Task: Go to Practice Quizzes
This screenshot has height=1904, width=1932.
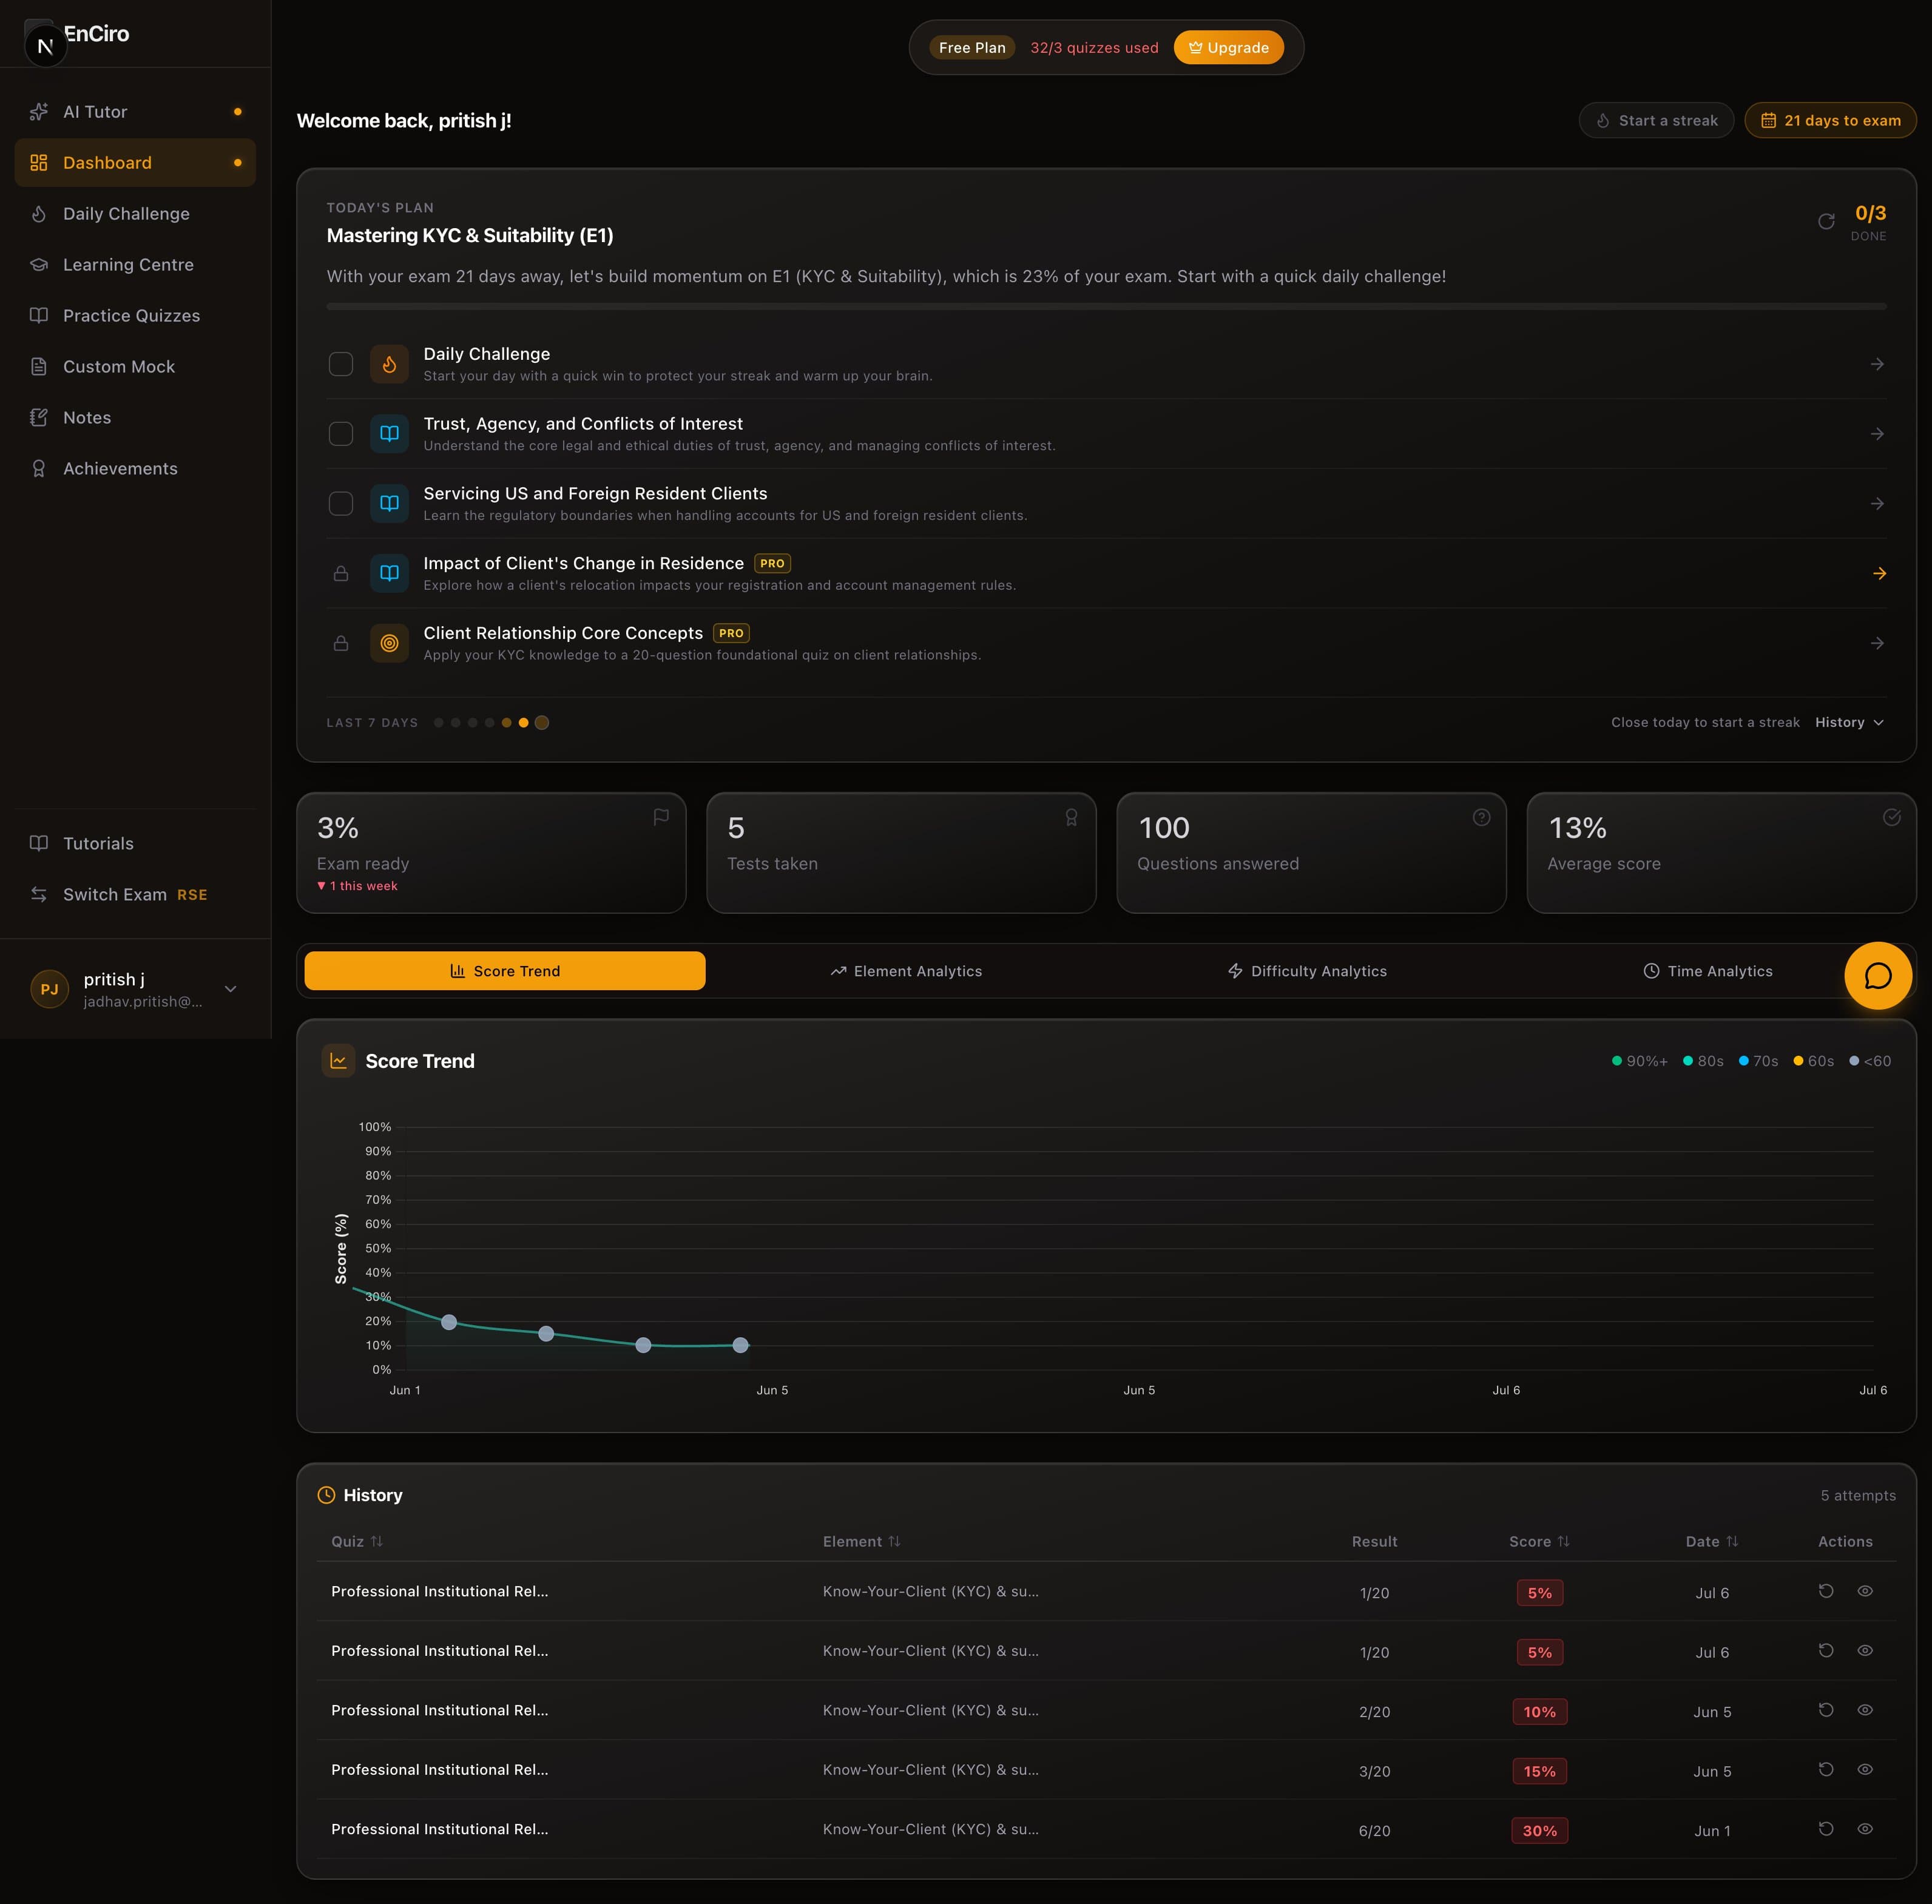Action: [x=135, y=316]
